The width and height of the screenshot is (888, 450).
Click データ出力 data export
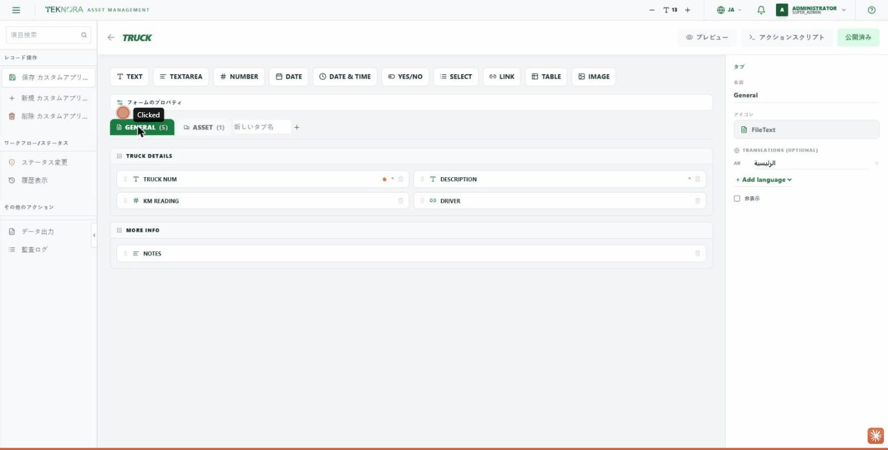(49, 232)
